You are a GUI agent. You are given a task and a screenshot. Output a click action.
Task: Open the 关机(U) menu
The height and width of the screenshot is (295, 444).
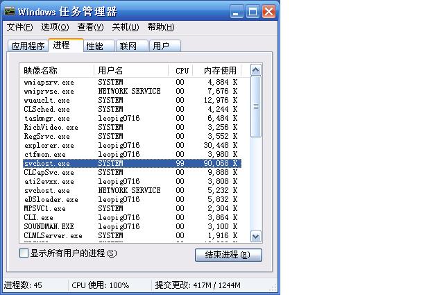[x=126, y=27]
